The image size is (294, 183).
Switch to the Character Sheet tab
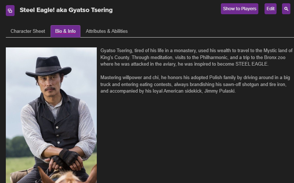coord(28,31)
